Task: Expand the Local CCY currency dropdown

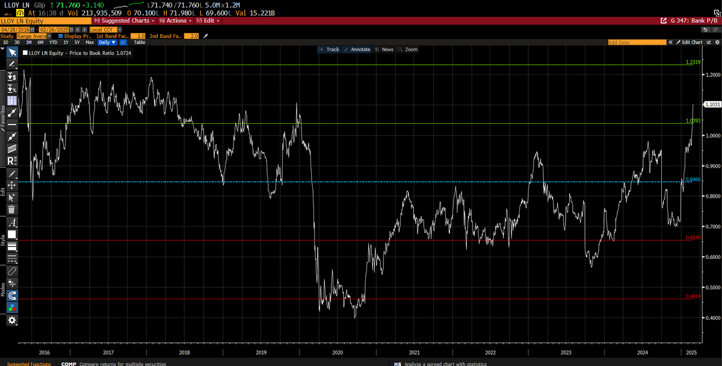Action: point(120,29)
